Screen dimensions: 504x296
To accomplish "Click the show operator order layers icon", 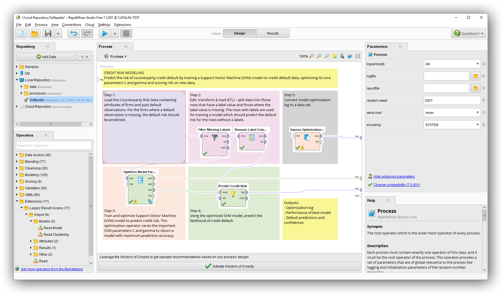I will pyautogui.click(x=350, y=56).
